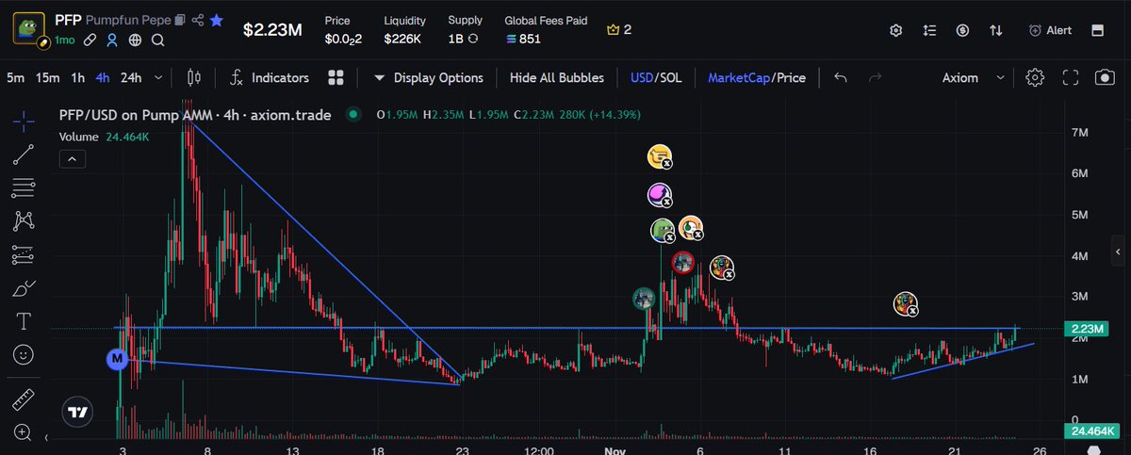The height and width of the screenshot is (455, 1131).
Task: Select the XABCD pattern tool
Action: [x=24, y=220]
